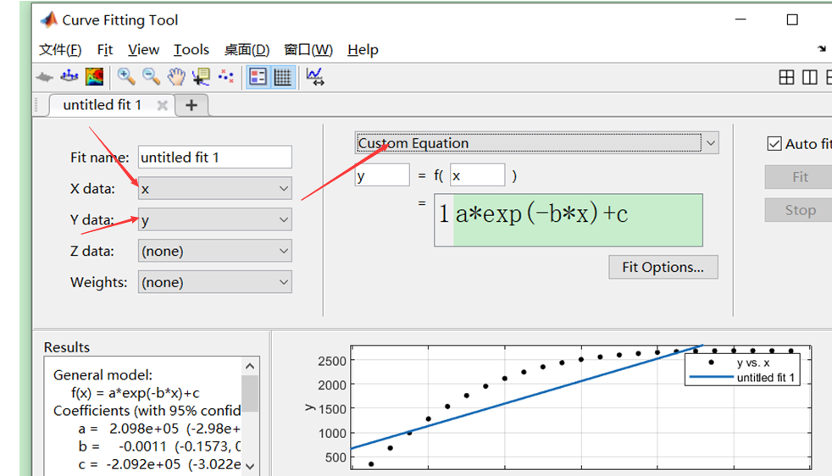The width and height of the screenshot is (832, 476).
Task: Click the Maximize window button
Action: pos(792,20)
